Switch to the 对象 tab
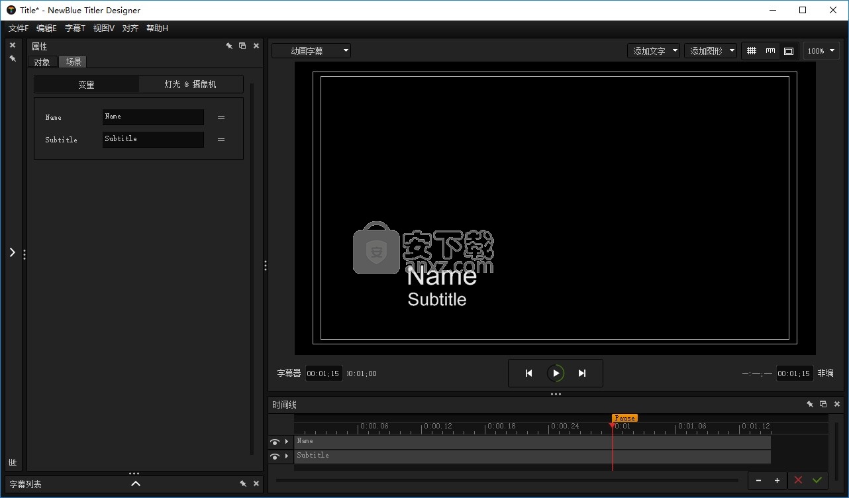The height and width of the screenshot is (498, 849). tap(42, 62)
